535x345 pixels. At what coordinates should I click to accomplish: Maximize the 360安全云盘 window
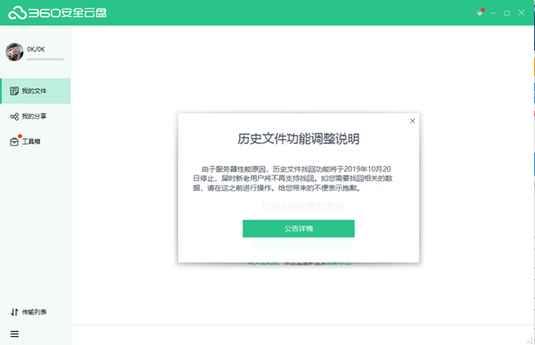tap(507, 13)
